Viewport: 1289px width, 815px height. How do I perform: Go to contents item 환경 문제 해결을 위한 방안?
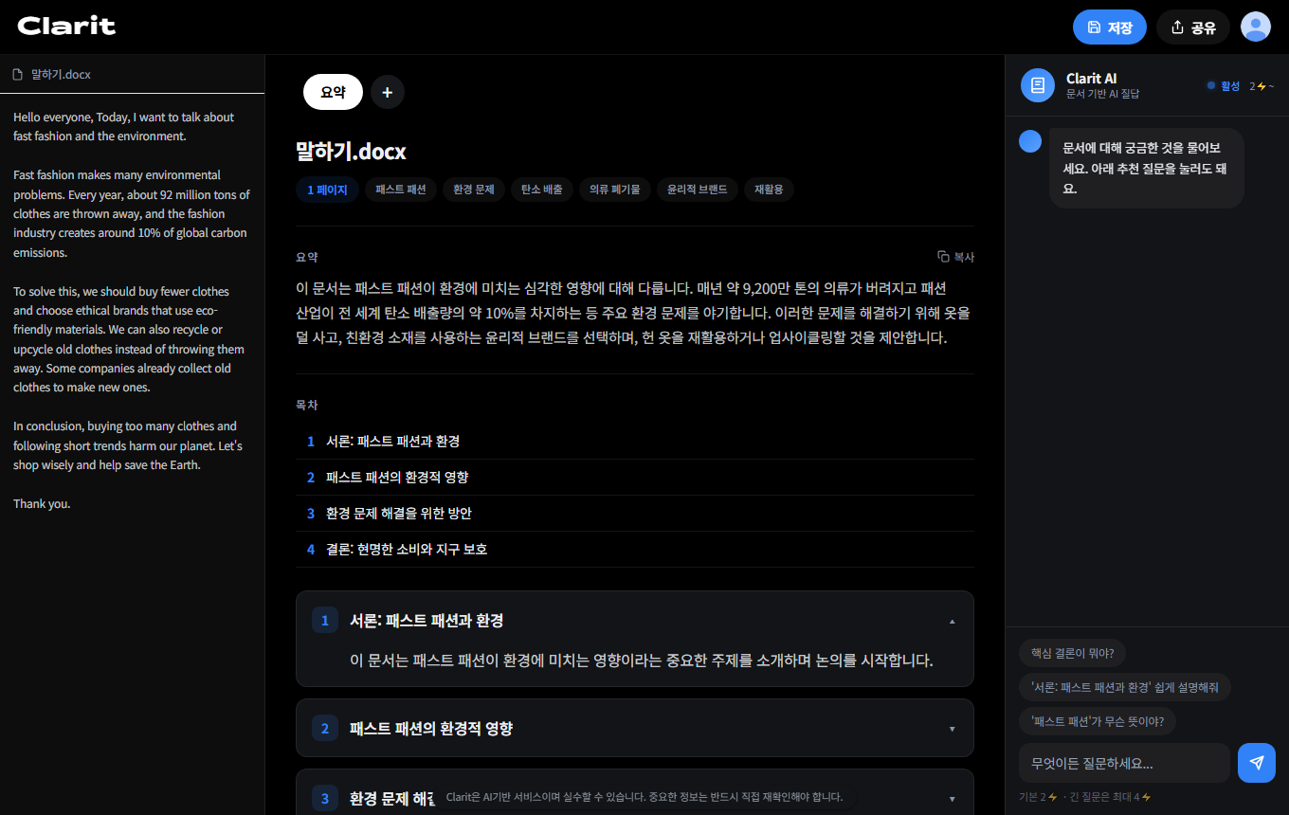(635, 514)
